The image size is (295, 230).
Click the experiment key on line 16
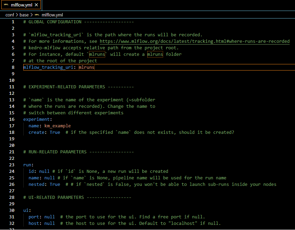pos(36,119)
